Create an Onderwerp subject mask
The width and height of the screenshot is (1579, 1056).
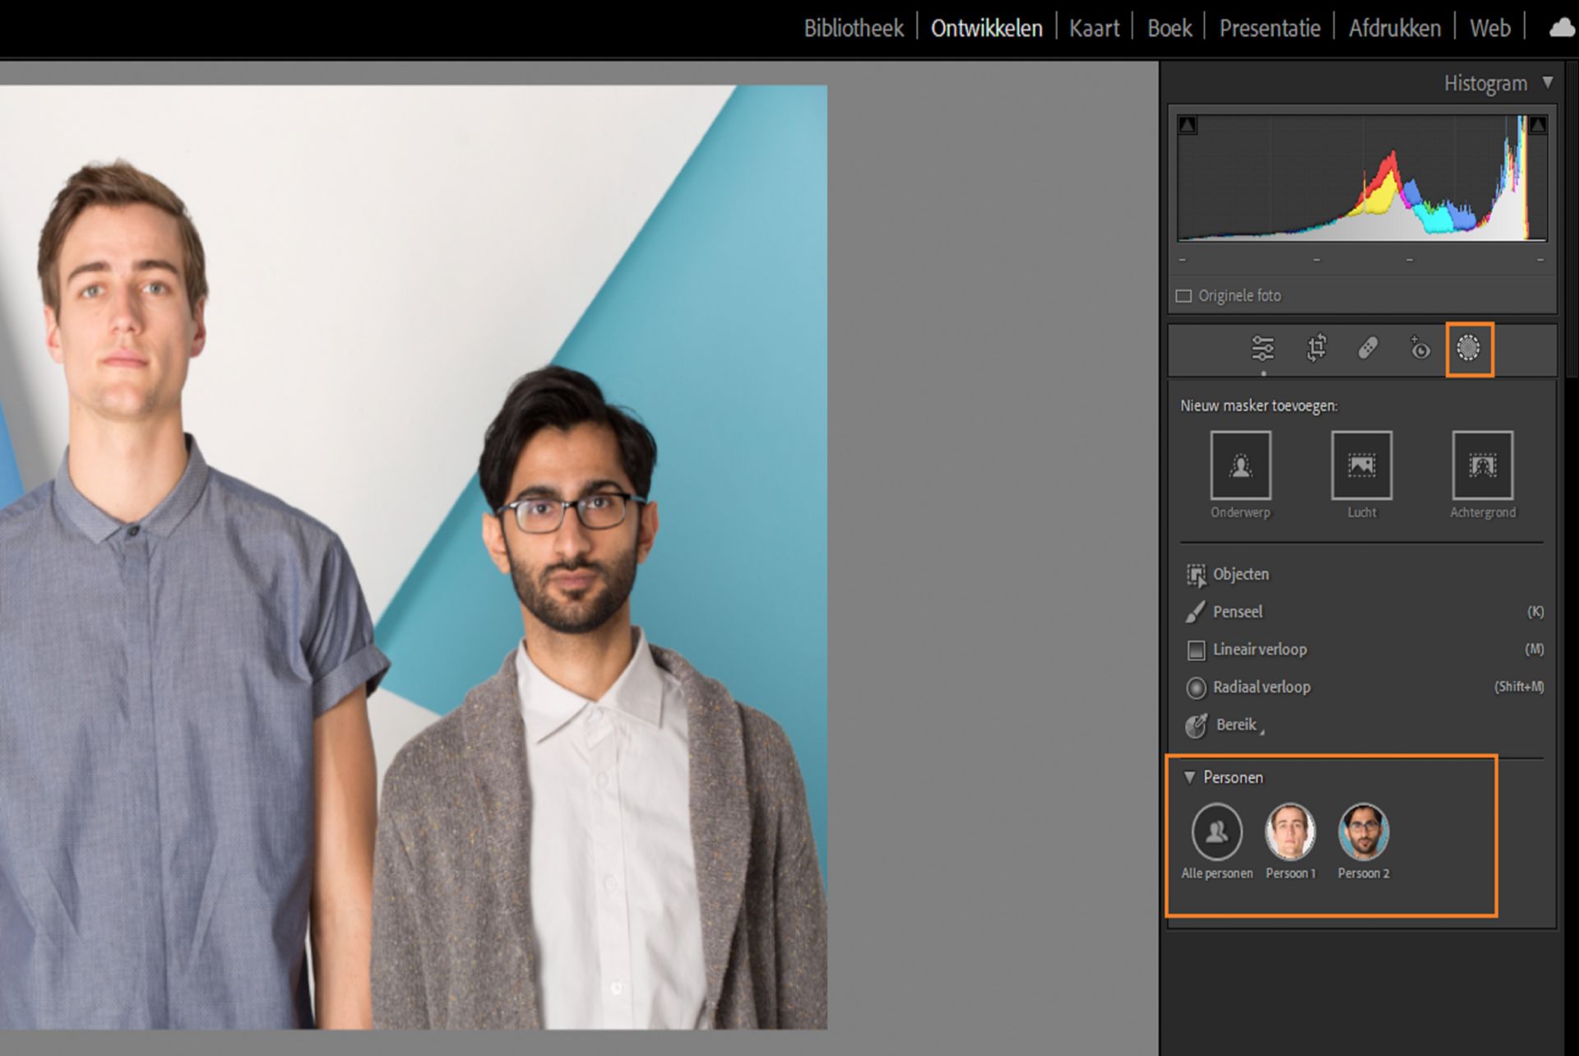pyautogui.click(x=1240, y=466)
